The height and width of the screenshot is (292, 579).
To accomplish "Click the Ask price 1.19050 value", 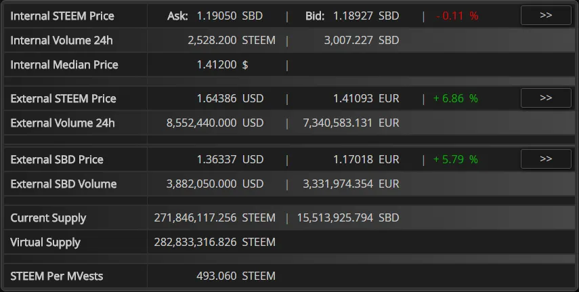I will point(217,16).
